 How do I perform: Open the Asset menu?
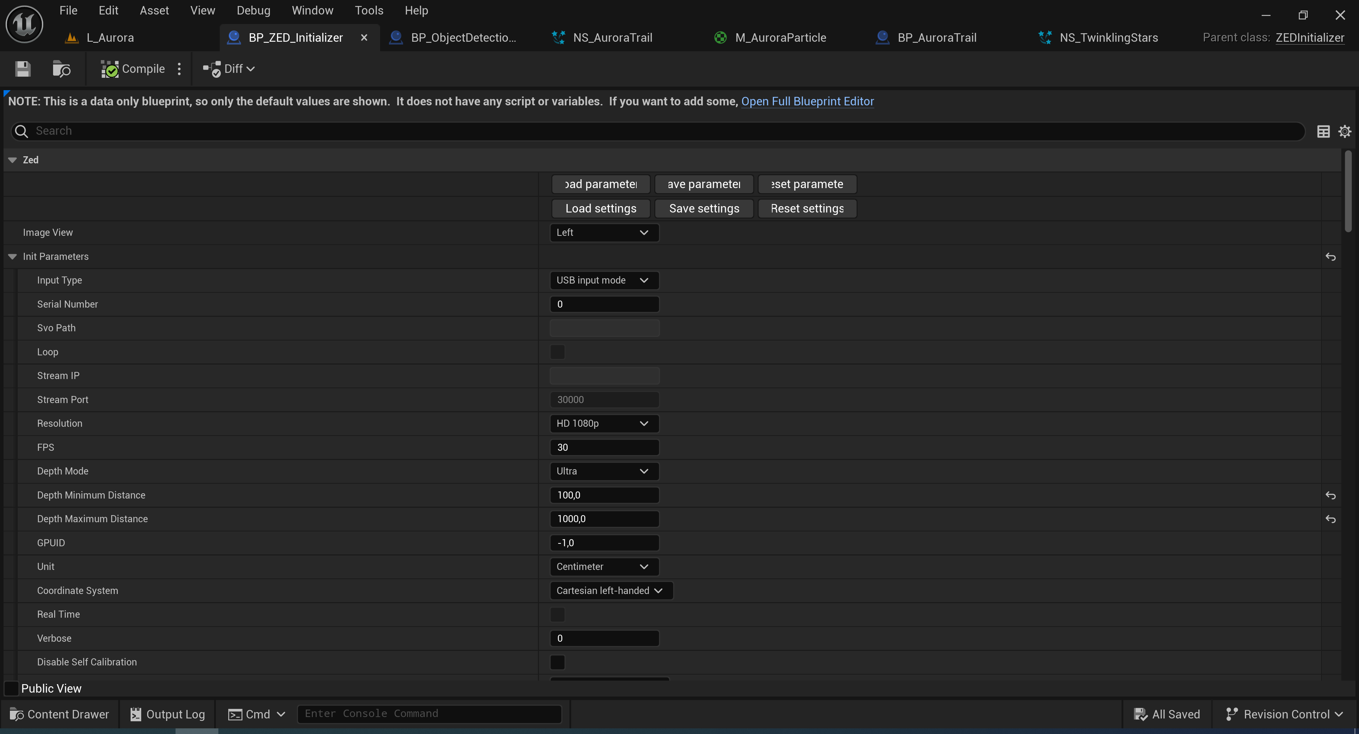pyautogui.click(x=154, y=11)
